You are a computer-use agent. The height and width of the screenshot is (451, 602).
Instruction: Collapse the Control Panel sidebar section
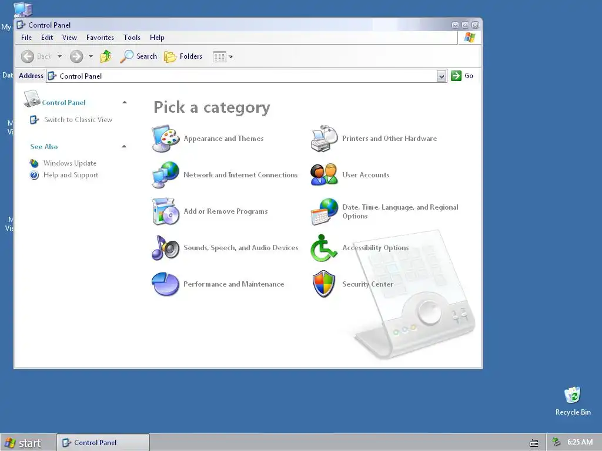pyautogui.click(x=125, y=102)
